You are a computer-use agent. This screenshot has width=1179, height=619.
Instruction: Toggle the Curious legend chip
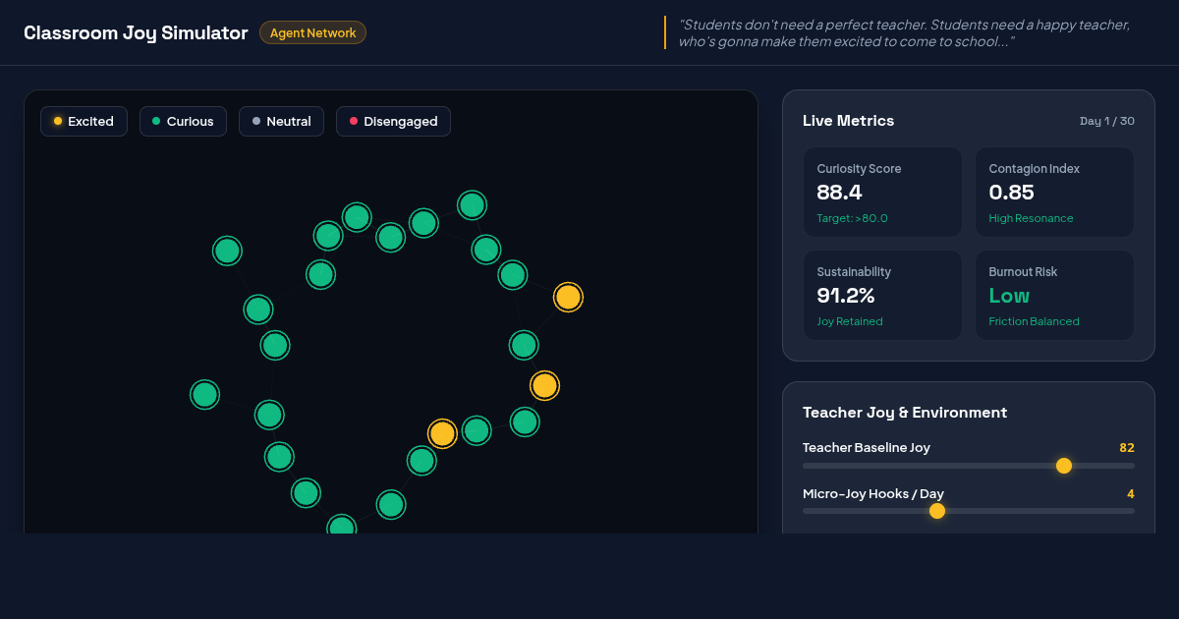coord(183,122)
